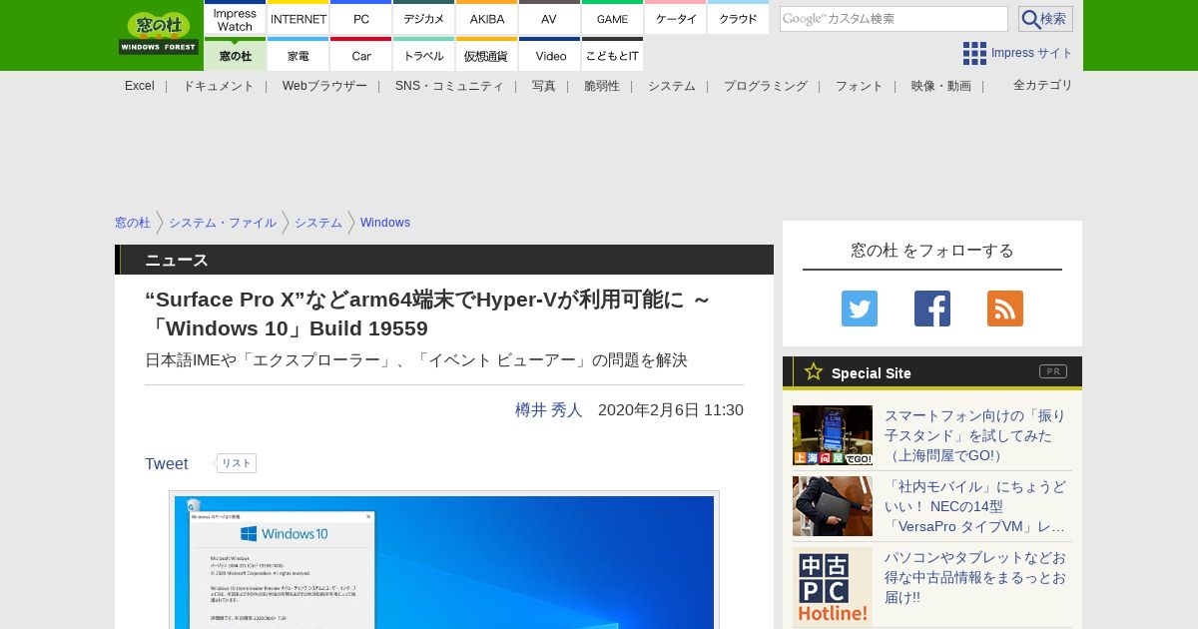Image resolution: width=1198 pixels, height=629 pixels.
Task: Open the Excel category
Action: tap(140, 86)
